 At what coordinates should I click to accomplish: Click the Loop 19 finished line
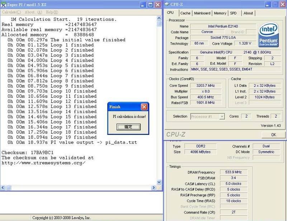coord(52,137)
